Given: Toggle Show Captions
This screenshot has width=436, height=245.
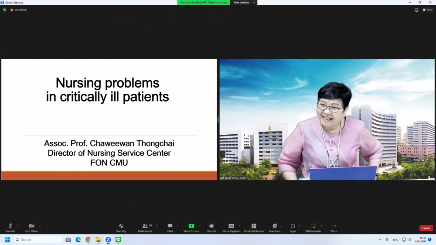Looking at the screenshot, I should (x=232, y=228).
